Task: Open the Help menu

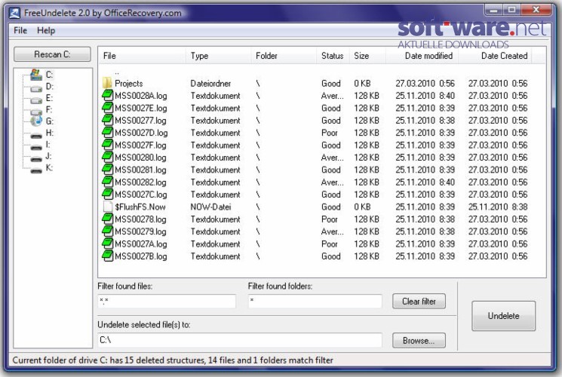Action: coord(46,30)
